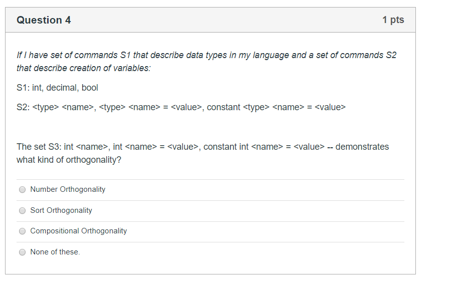Click the 'Sort Orthogonality' answer label text
The image size is (458, 303).
click(61, 210)
